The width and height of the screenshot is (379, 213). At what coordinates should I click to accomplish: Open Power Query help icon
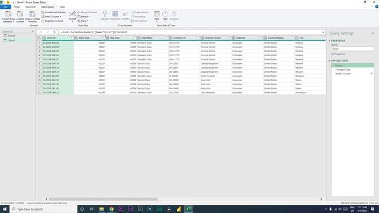click(x=377, y=7)
